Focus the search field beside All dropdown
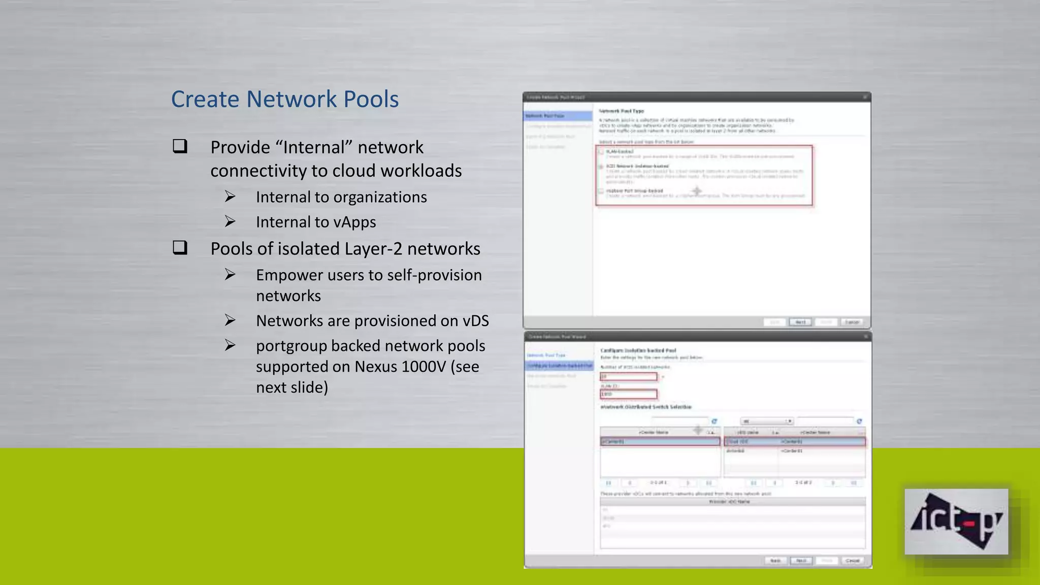1040x585 pixels. pos(825,421)
